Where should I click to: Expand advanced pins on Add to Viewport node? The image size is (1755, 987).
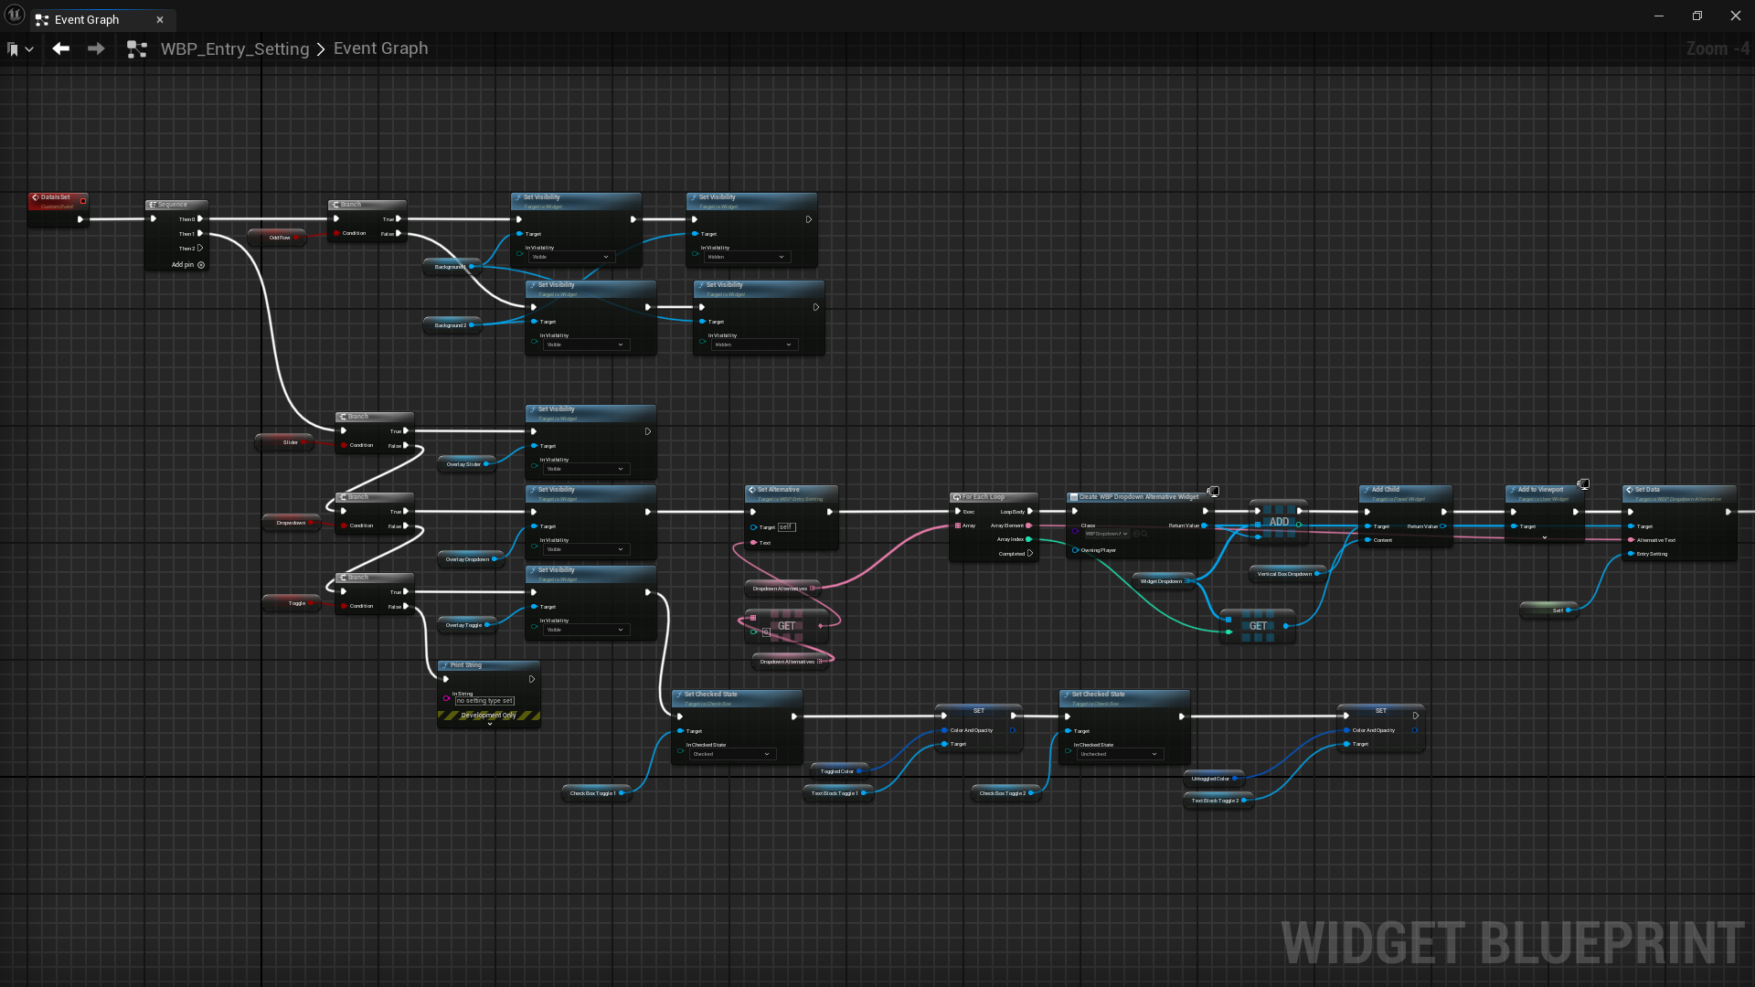1545,537
